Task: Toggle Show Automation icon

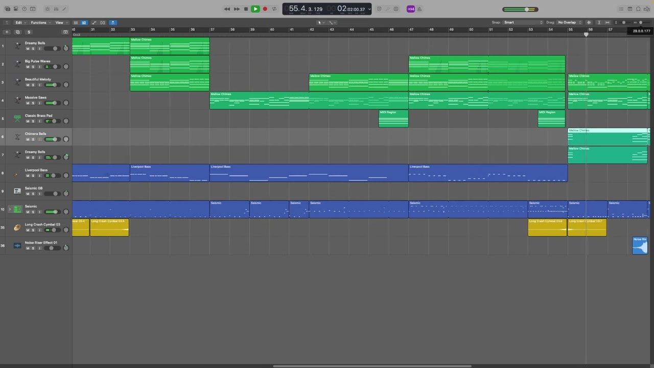Action: (x=94, y=22)
